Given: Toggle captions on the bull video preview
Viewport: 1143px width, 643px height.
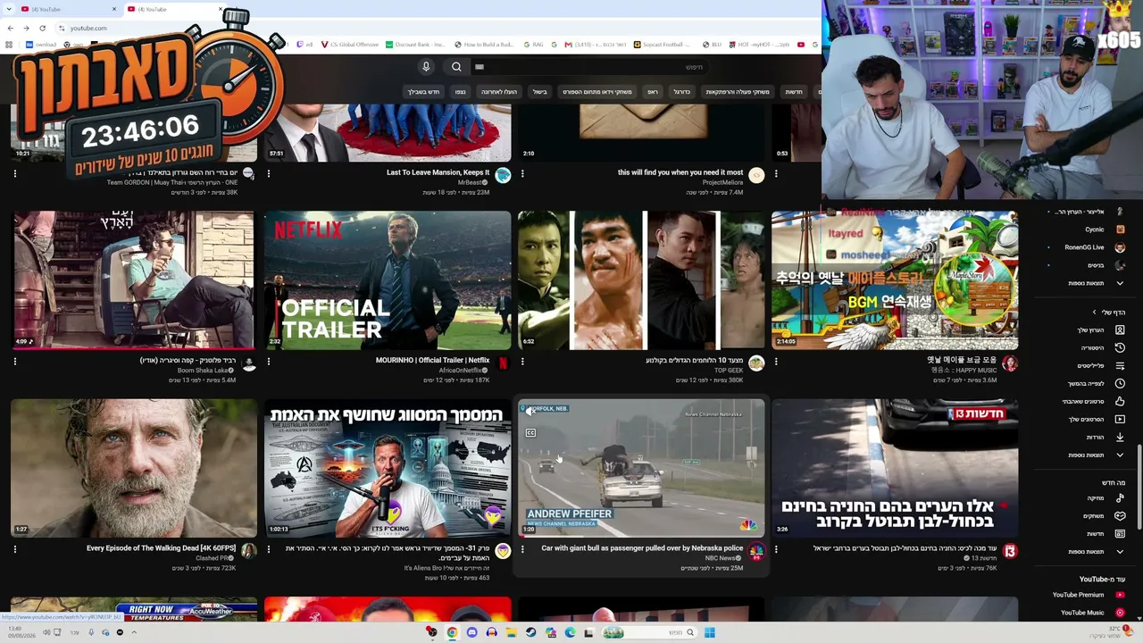Looking at the screenshot, I should (530, 433).
